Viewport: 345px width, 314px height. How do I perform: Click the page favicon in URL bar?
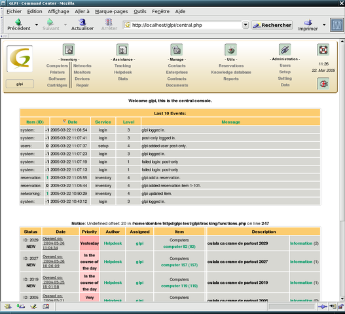coord(128,25)
